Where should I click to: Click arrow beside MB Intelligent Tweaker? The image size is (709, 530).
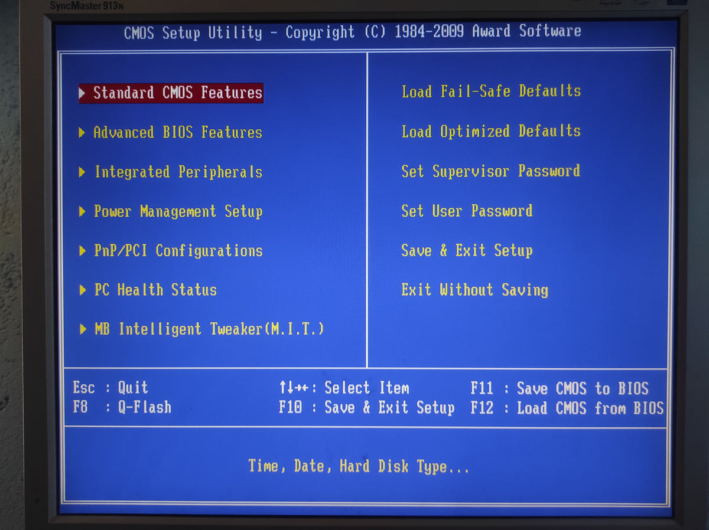[x=82, y=329]
